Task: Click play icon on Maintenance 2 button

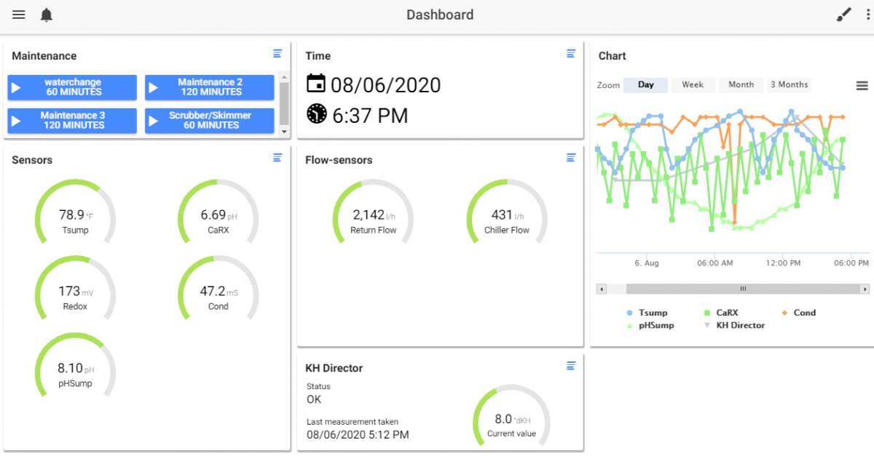Action: click(x=153, y=87)
